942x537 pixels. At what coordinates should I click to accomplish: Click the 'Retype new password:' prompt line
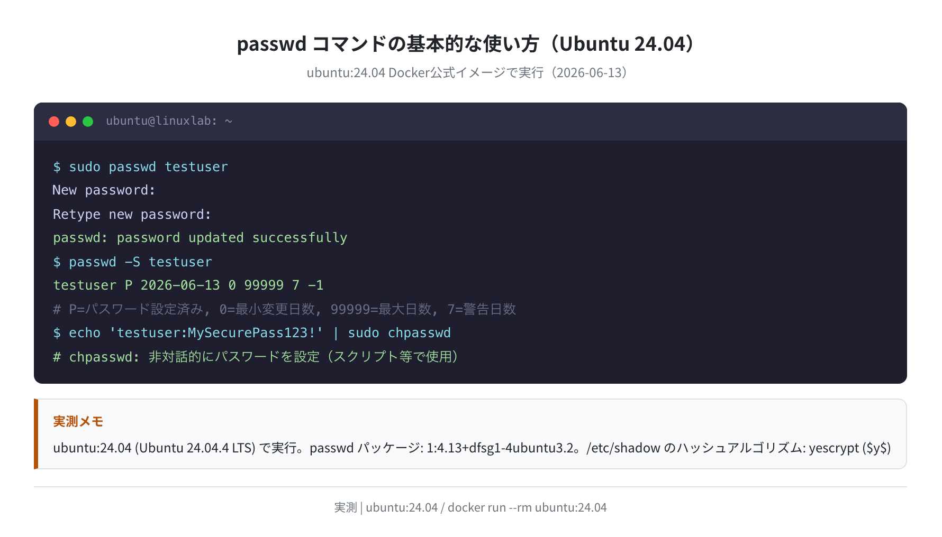[132, 215]
